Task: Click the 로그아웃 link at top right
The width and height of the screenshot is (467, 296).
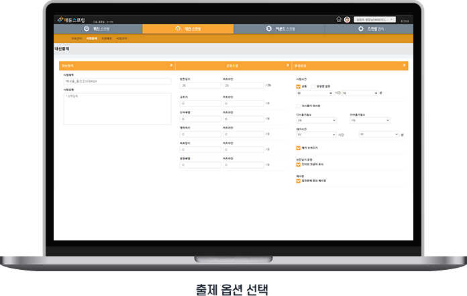Action: tap(405, 21)
